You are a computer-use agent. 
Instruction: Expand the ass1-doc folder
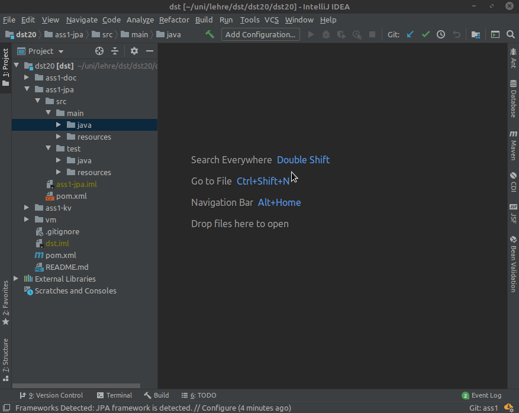click(x=27, y=78)
